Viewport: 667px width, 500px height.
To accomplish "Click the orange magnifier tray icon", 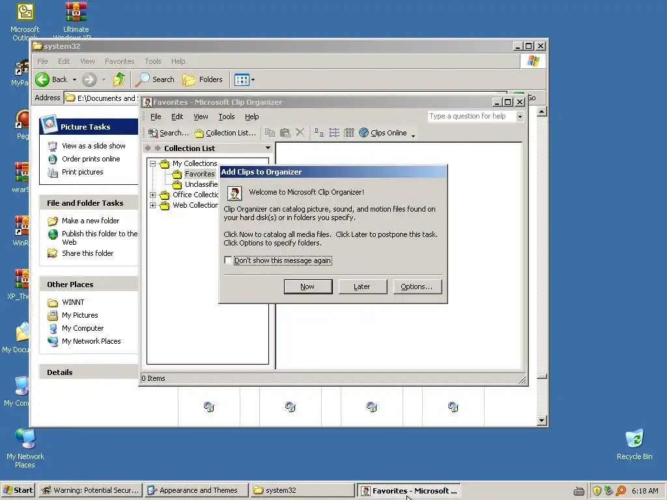I will click(621, 491).
